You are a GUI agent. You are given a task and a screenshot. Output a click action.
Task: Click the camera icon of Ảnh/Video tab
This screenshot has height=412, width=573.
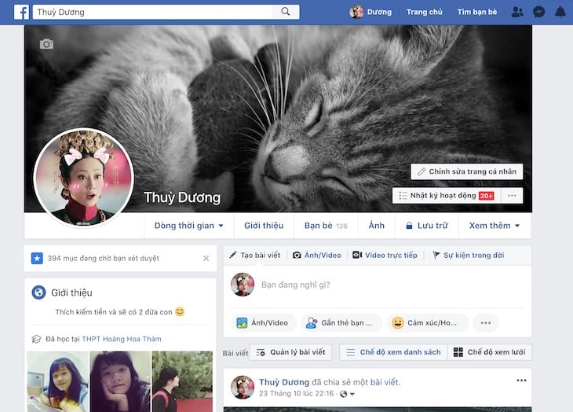(x=297, y=255)
